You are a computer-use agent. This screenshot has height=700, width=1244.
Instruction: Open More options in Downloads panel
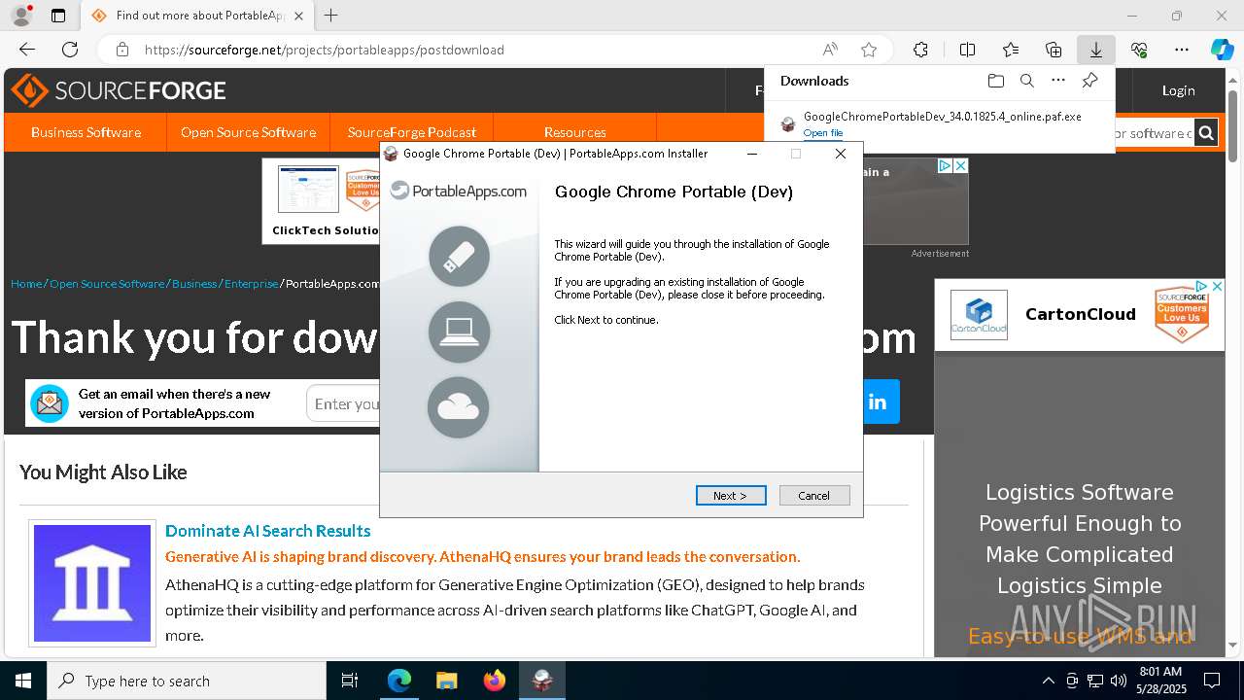(1058, 81)
